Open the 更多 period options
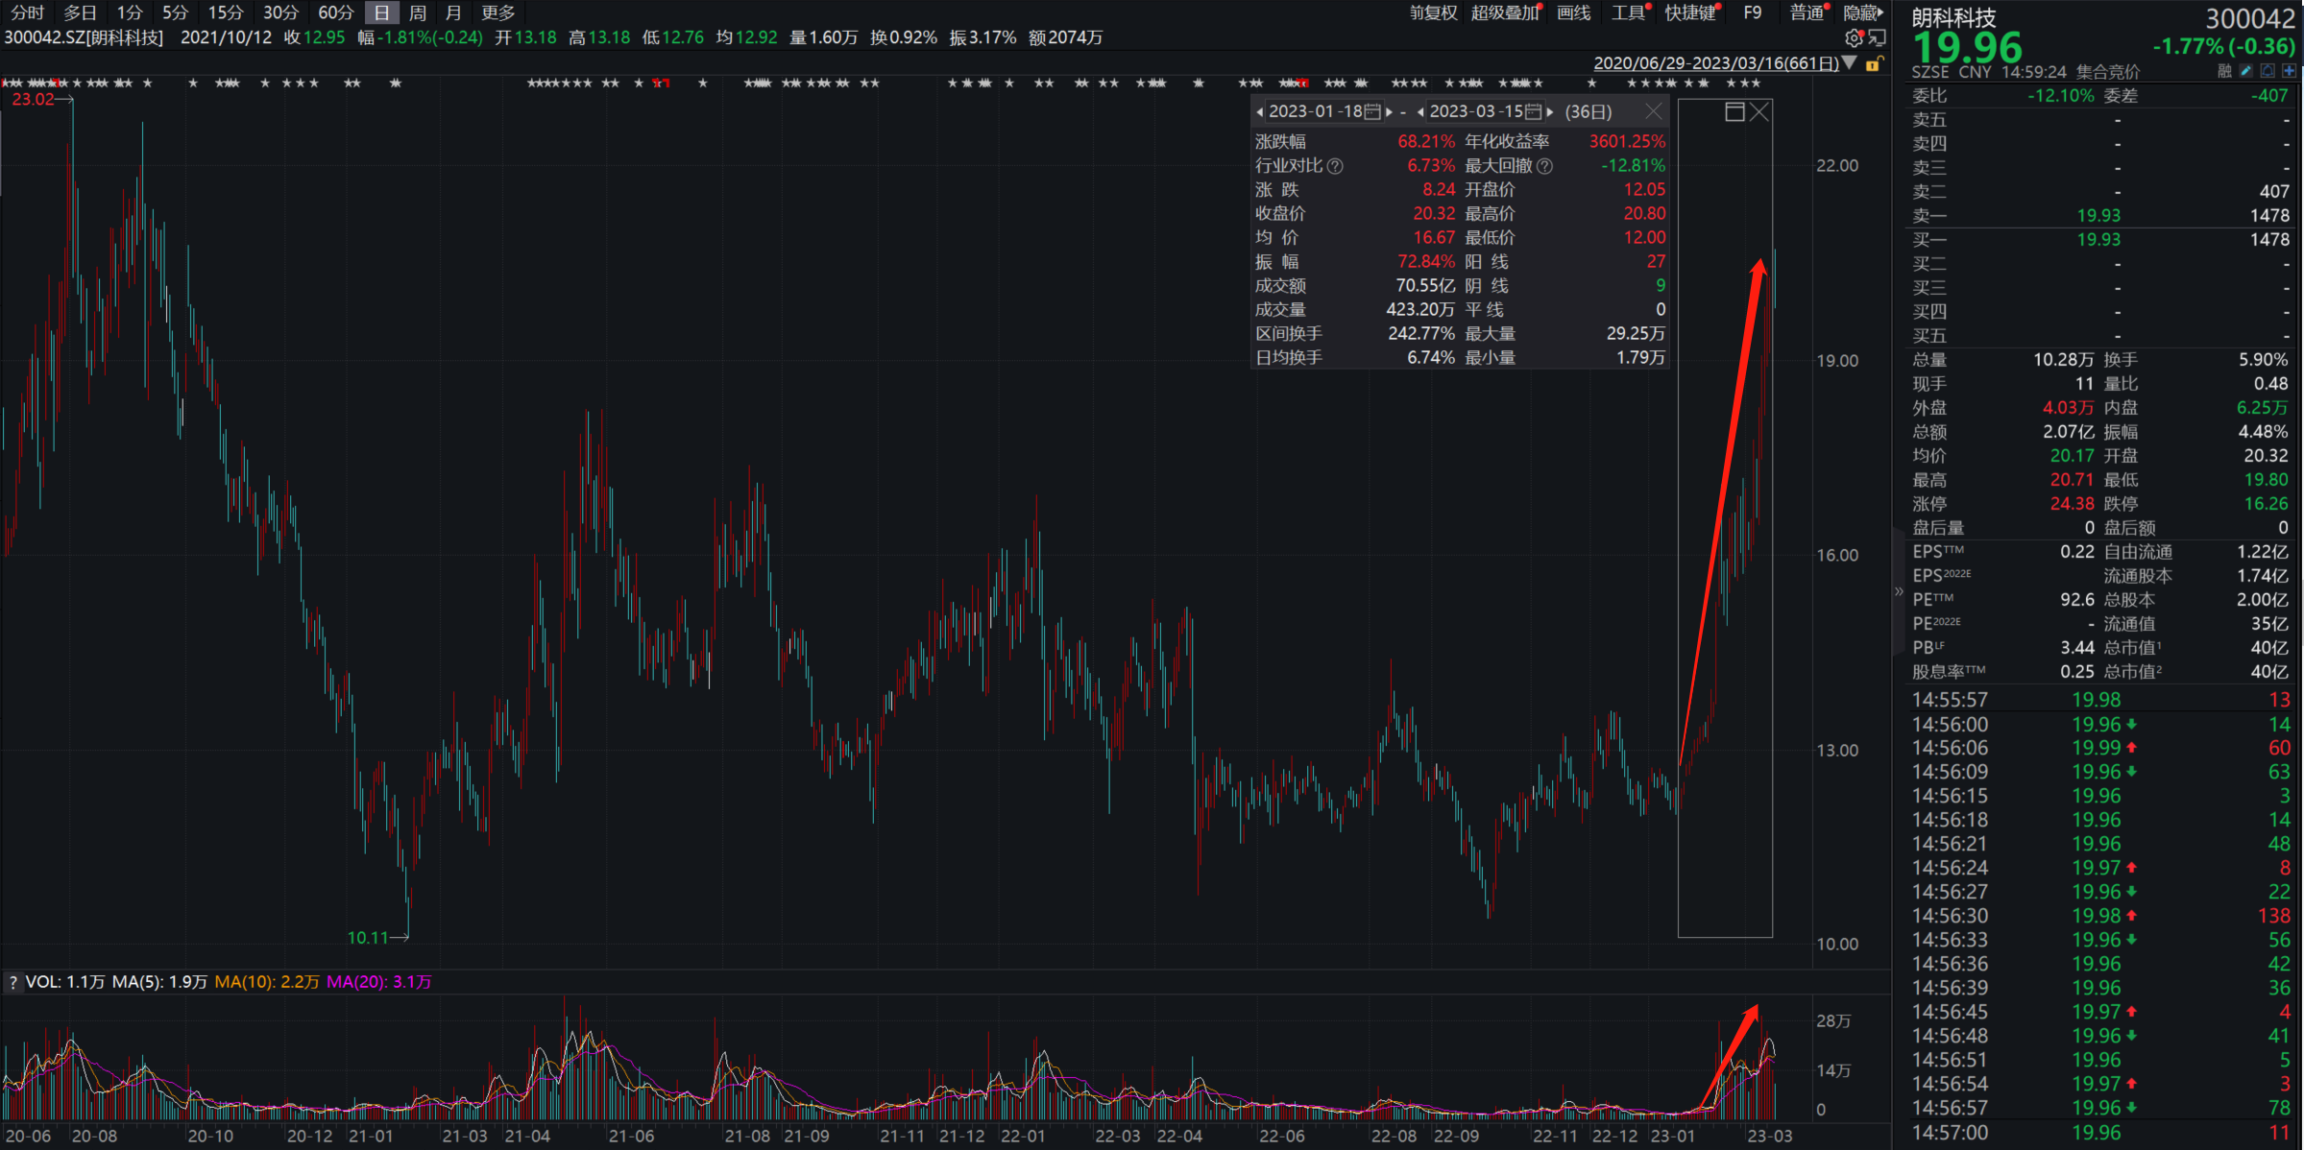This screenshot has width=2304, height=1150. click(x=498, y=12)
